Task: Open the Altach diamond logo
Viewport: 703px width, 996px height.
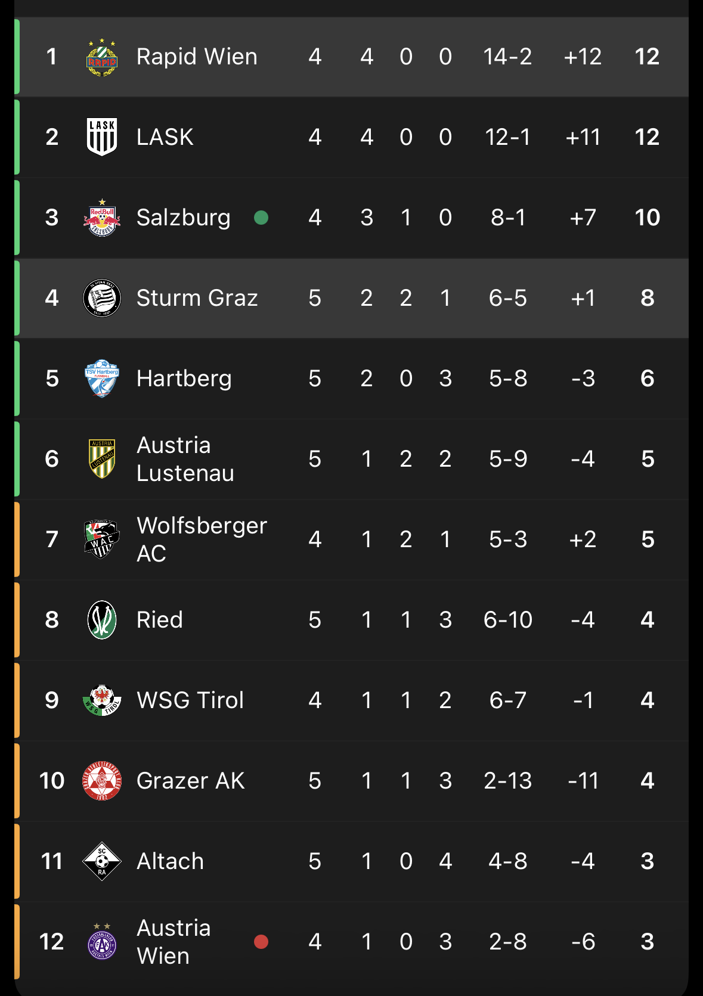Action: (102, 861)
